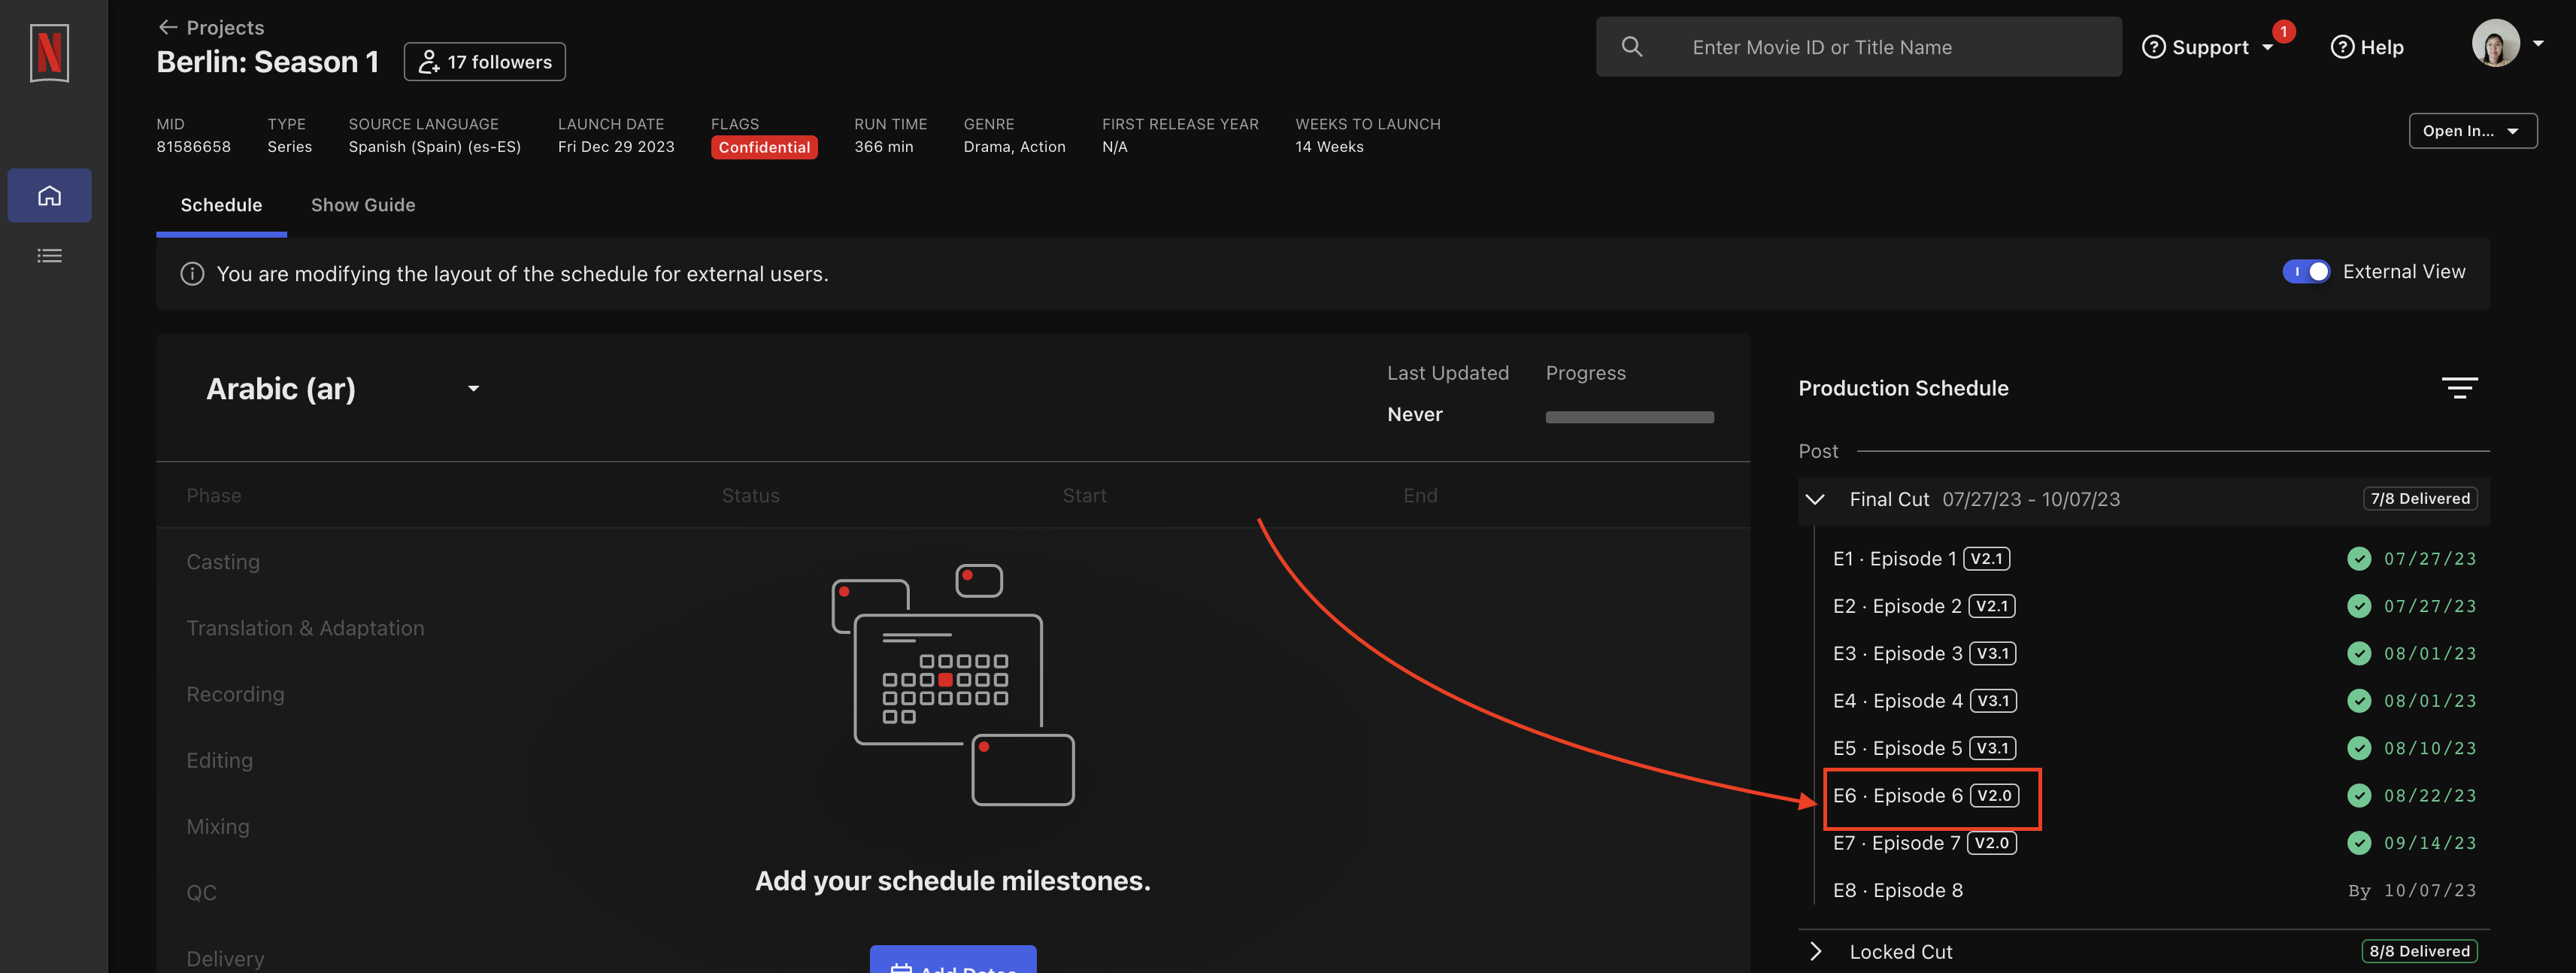The height and width of the screenshot is (973, 2576).
Task: Open the user profile avatar
Action: [x=2495, y=43]
